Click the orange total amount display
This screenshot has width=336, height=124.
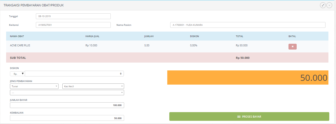tap(248, 78)
